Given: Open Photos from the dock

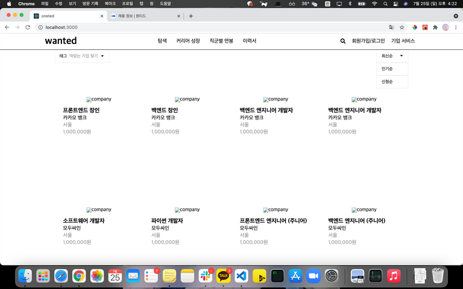Looking at the screenshot, I should [97, 276].
